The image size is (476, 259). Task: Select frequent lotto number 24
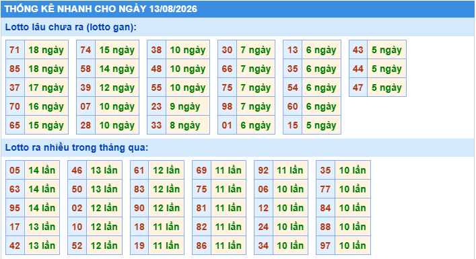coord(263,227)
